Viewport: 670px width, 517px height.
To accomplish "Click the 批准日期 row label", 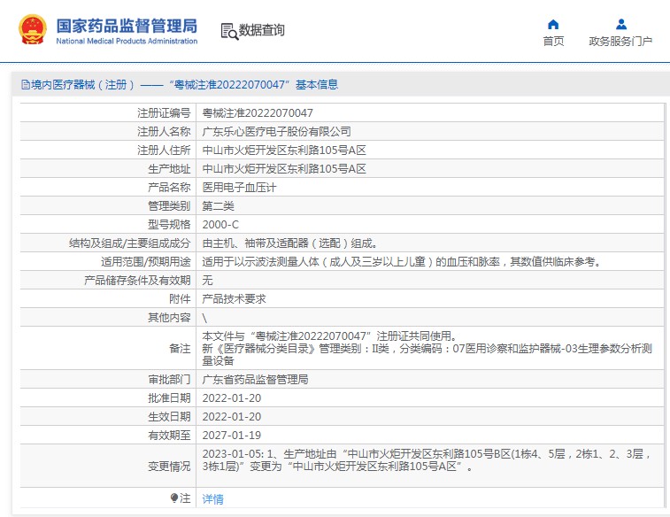I will click(x=169, y=398).
